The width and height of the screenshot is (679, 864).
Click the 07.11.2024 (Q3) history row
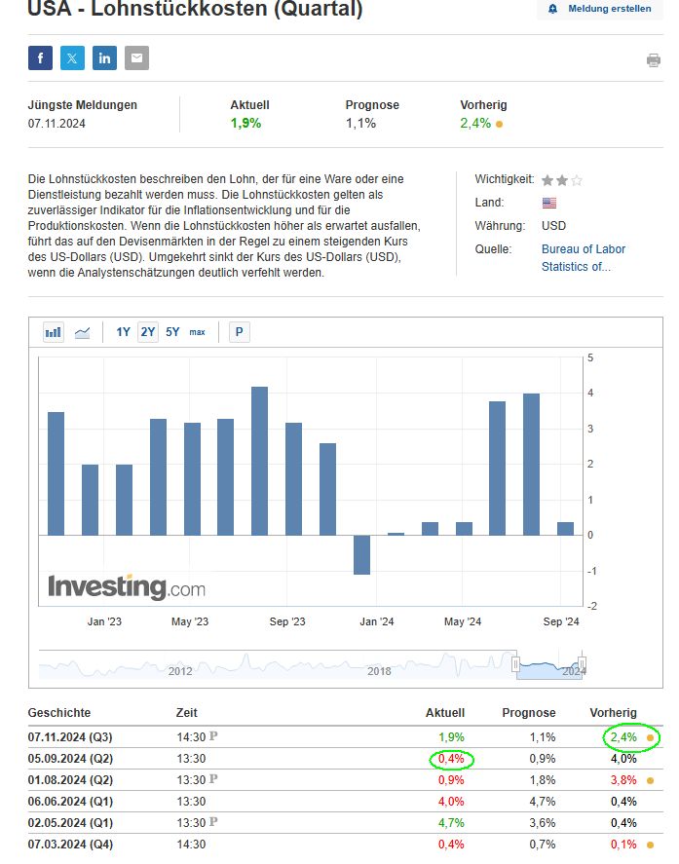pos(72,737)
